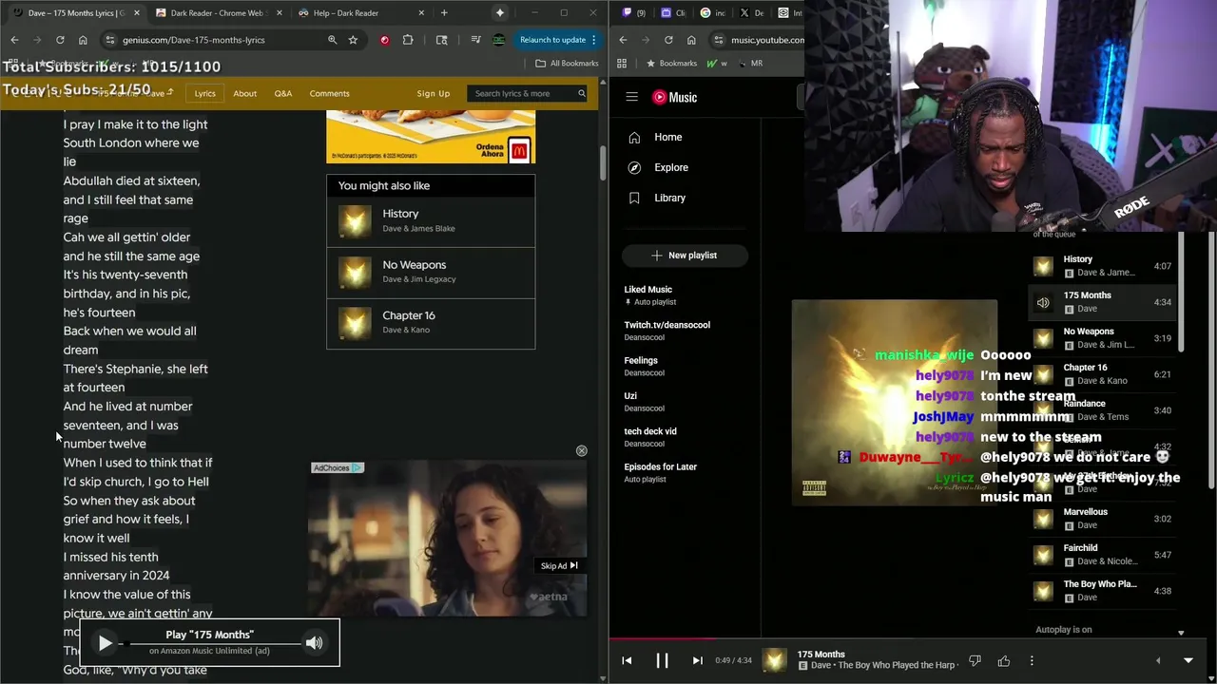Screen dimensions: 1217x684
Task: Reload the Genius page
Action: tap(60, 40)
